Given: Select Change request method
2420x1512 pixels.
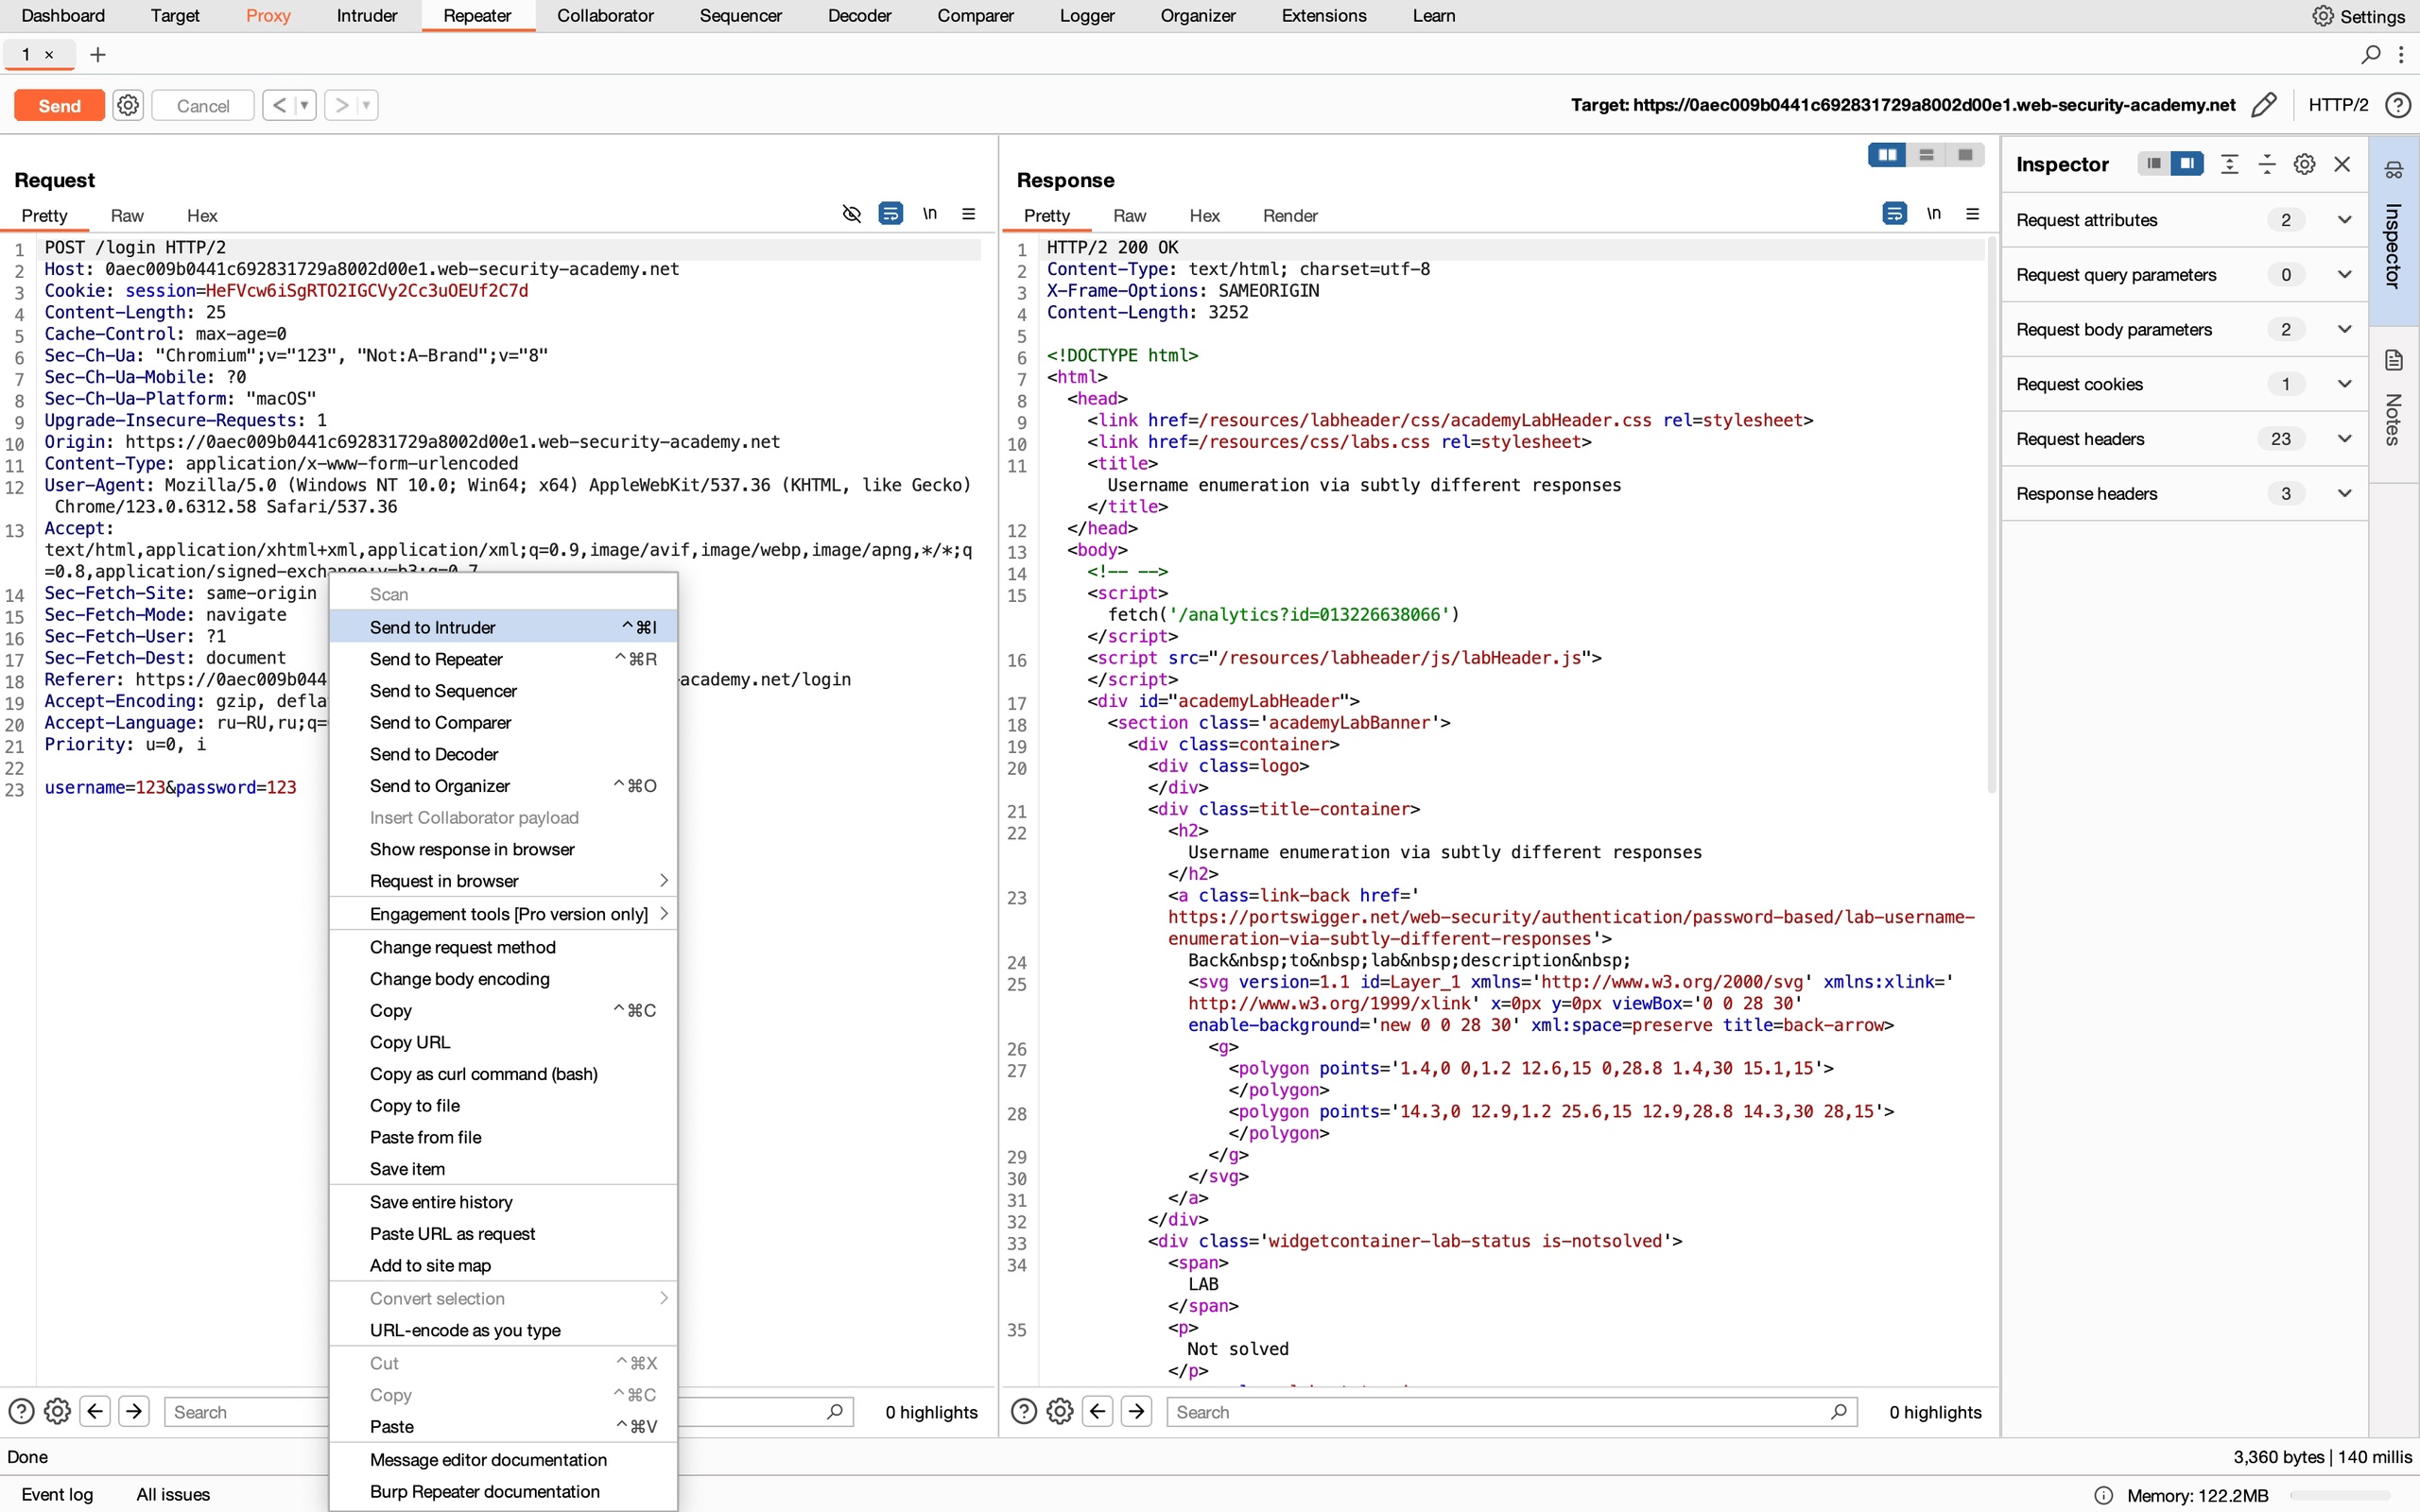Looking at the screenshot, I should [503, 947].
